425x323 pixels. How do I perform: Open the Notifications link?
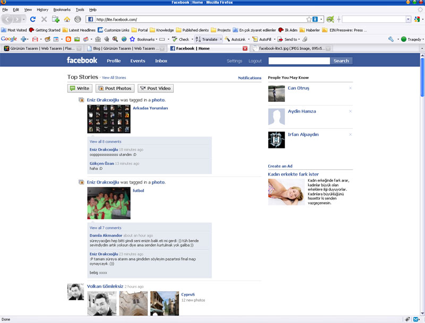point(250,78)
